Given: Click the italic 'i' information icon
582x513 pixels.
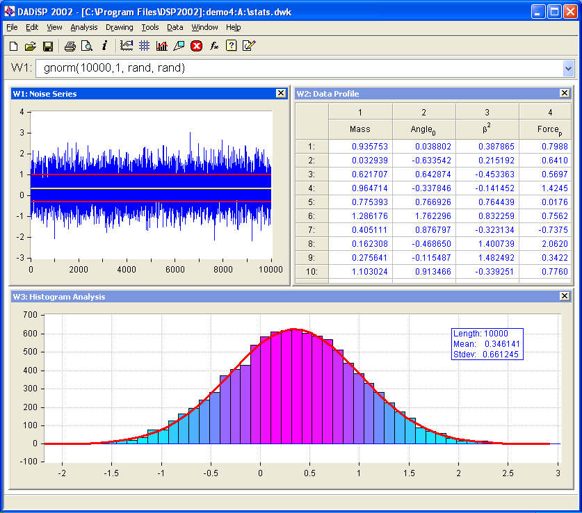Looking at the screenshot, I should tap(105, 46).
